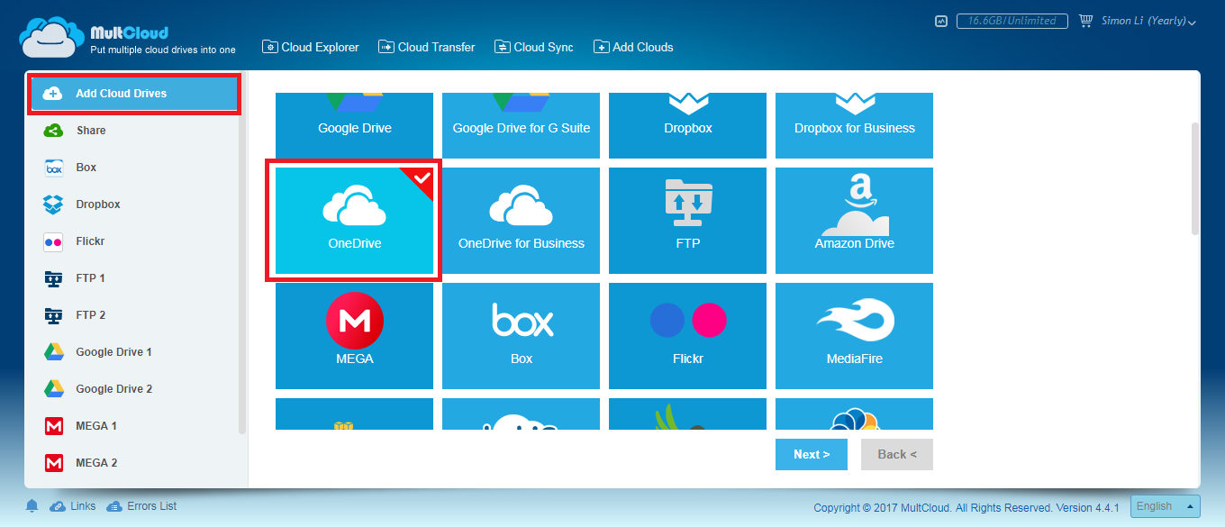
Task: Open the English language dropdown
Action: pyautogui.click(x=1166, y=506)
